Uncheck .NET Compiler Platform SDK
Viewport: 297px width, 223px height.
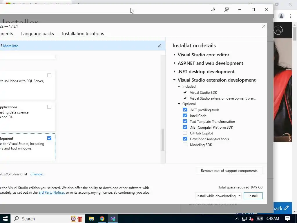(x=185, y=127)
